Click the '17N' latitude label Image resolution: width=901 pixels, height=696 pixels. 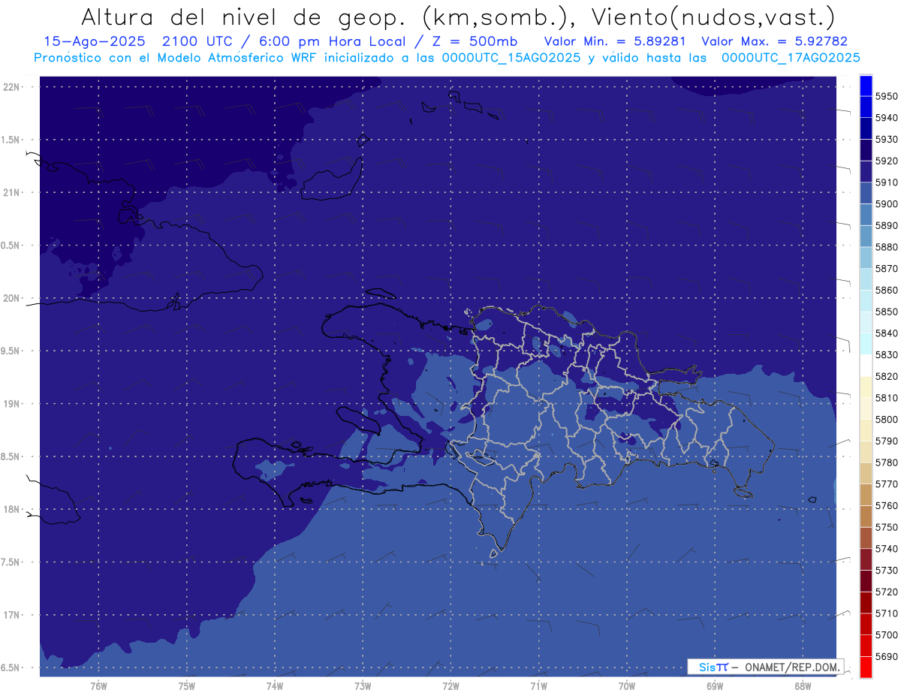coord(11,615)
